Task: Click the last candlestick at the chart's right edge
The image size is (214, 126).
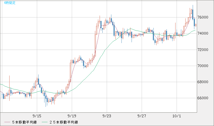Action: tap(196, 25)
